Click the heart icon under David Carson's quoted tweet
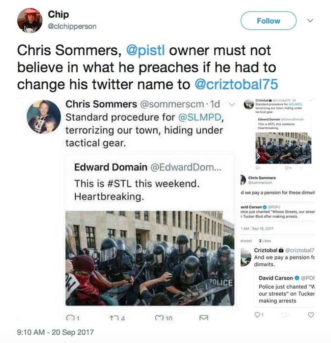This screenshot has height=343, width=331. tap(311, 315)
